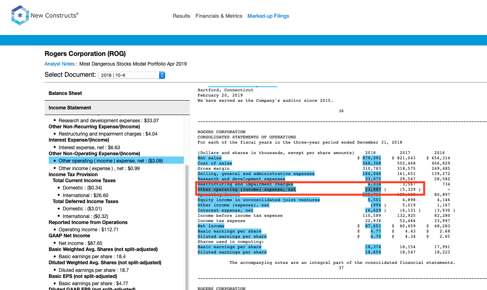This screenshot has width=487, height=290.
Task: Click the New Constructs logo icon
Action: pos(19,16)
